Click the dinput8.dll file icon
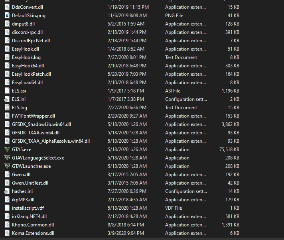 [7, 24]
